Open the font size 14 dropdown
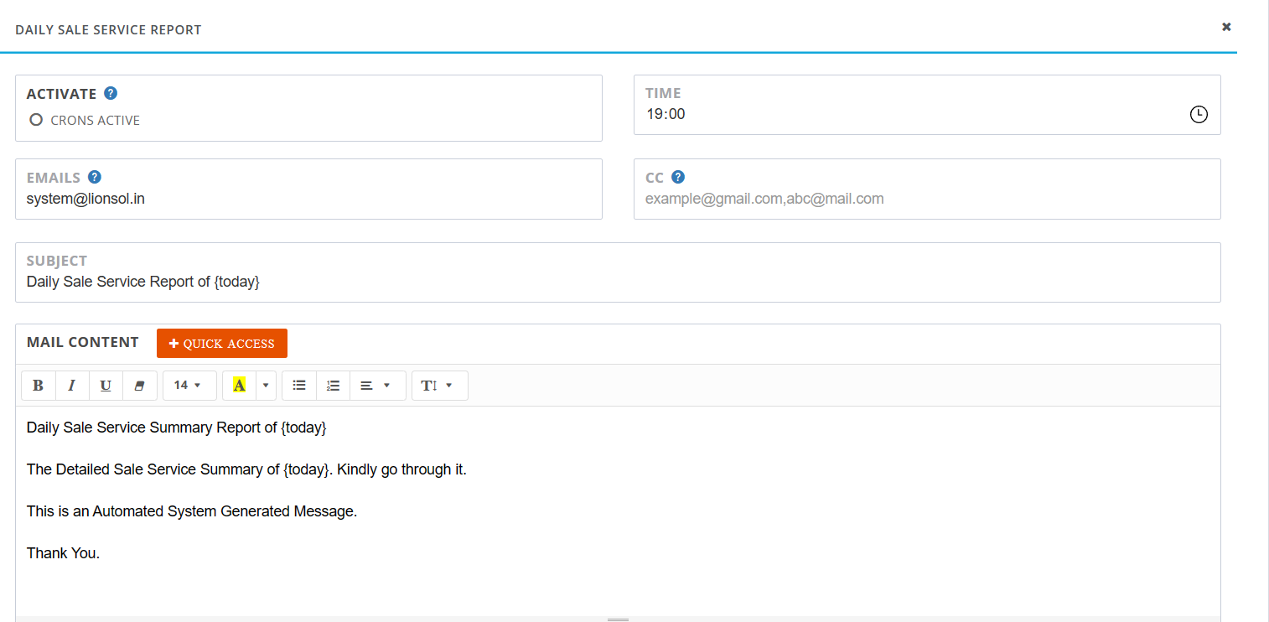This screenshot has width=1269, height=622. point(189,386)
